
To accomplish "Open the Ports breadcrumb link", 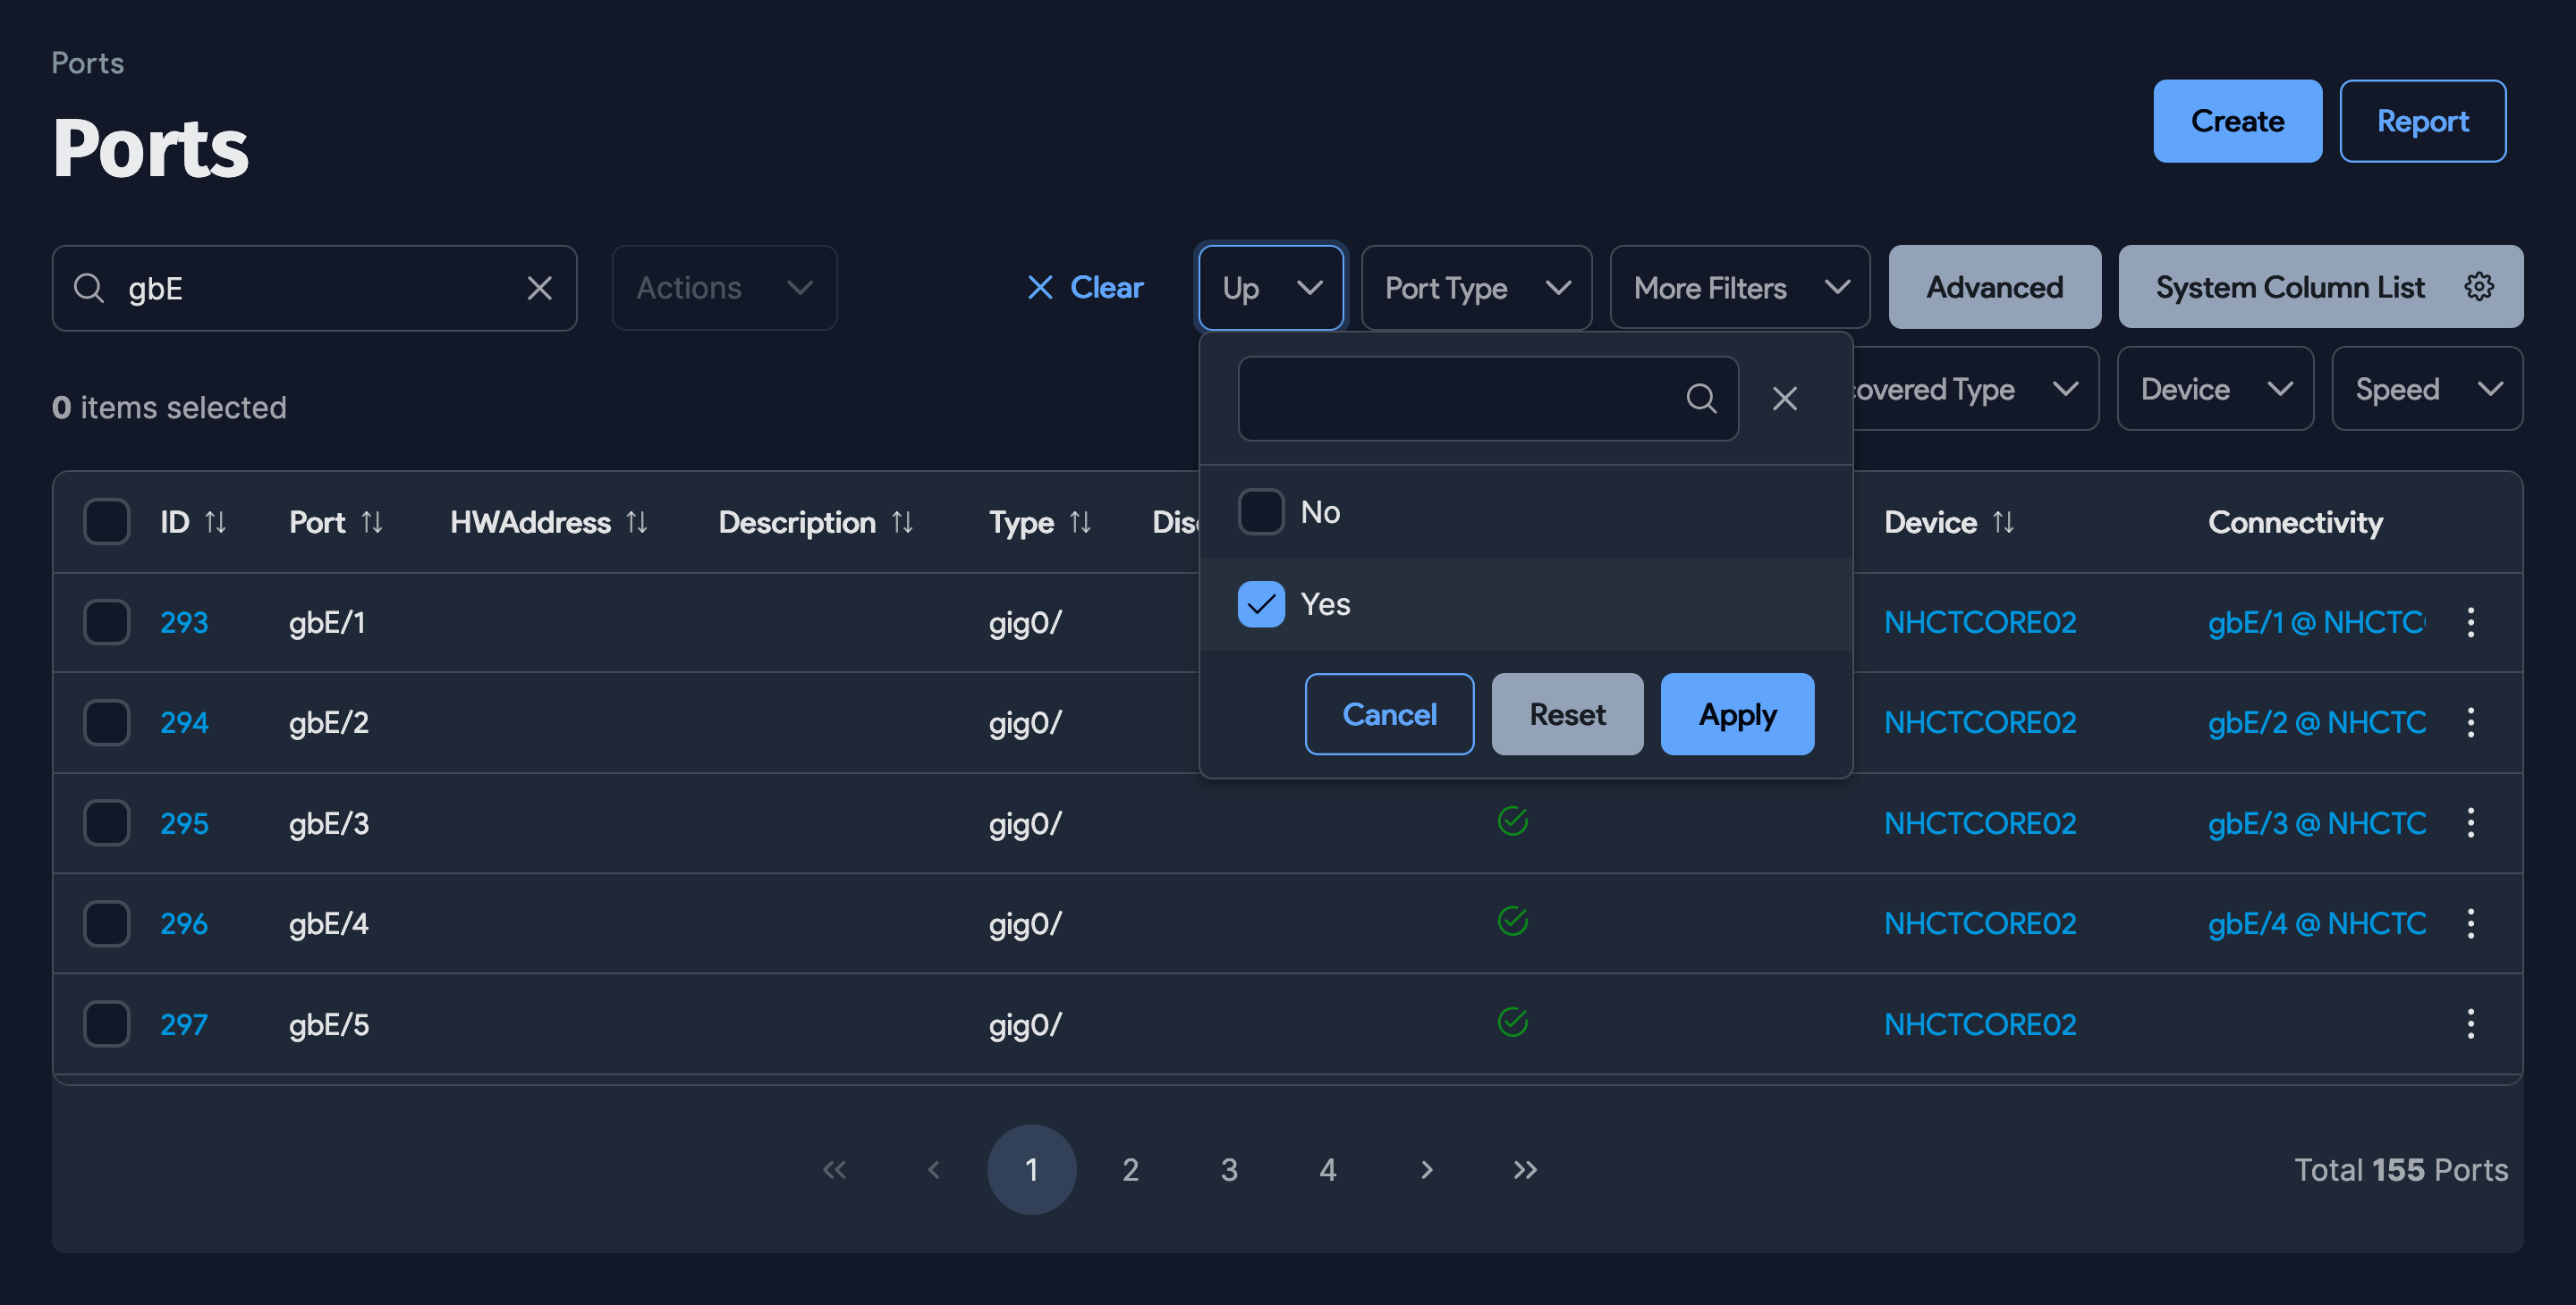I will (88, 63).
